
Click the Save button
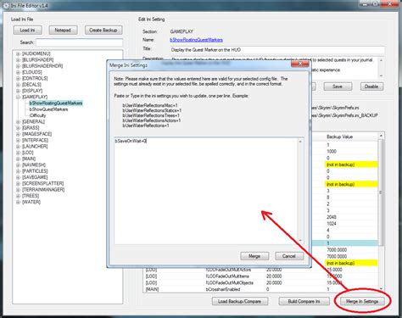click(x=338, y=86)
